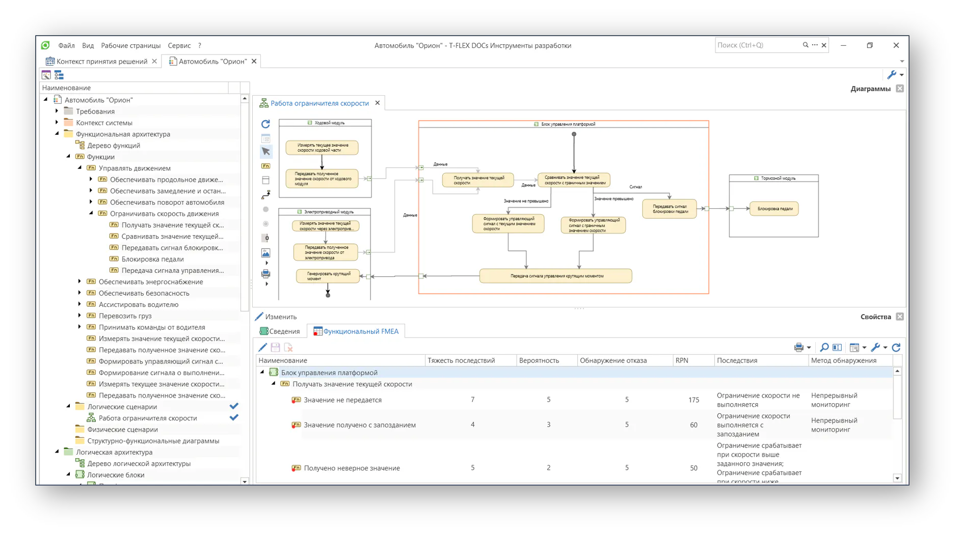Select the pointer arrow tool
Screen dimensions: 960x536
[265, 151]
